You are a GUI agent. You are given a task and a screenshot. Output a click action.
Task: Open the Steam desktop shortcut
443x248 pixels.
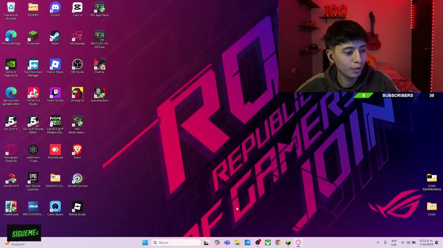click(55, 38)
